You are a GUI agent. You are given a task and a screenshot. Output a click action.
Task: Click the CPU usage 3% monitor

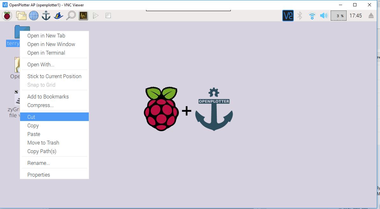[x=338, y=15]
